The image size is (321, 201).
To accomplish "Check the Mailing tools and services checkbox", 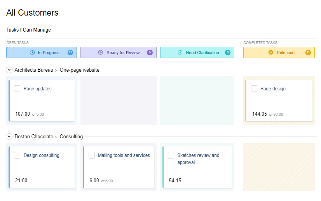I will (92, 155).
